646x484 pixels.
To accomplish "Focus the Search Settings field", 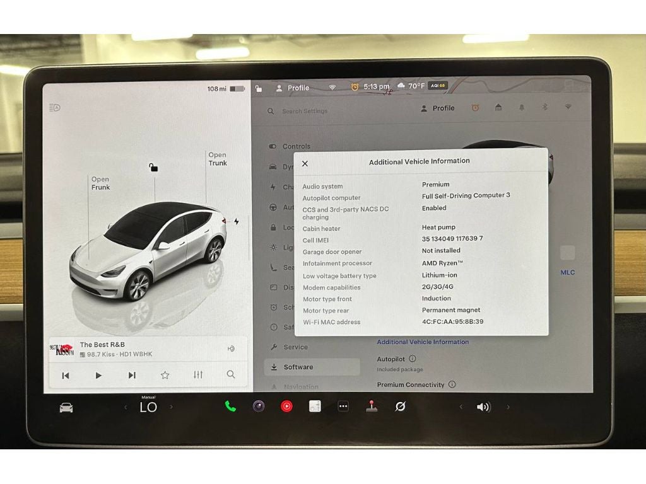I will pos(305,111).
